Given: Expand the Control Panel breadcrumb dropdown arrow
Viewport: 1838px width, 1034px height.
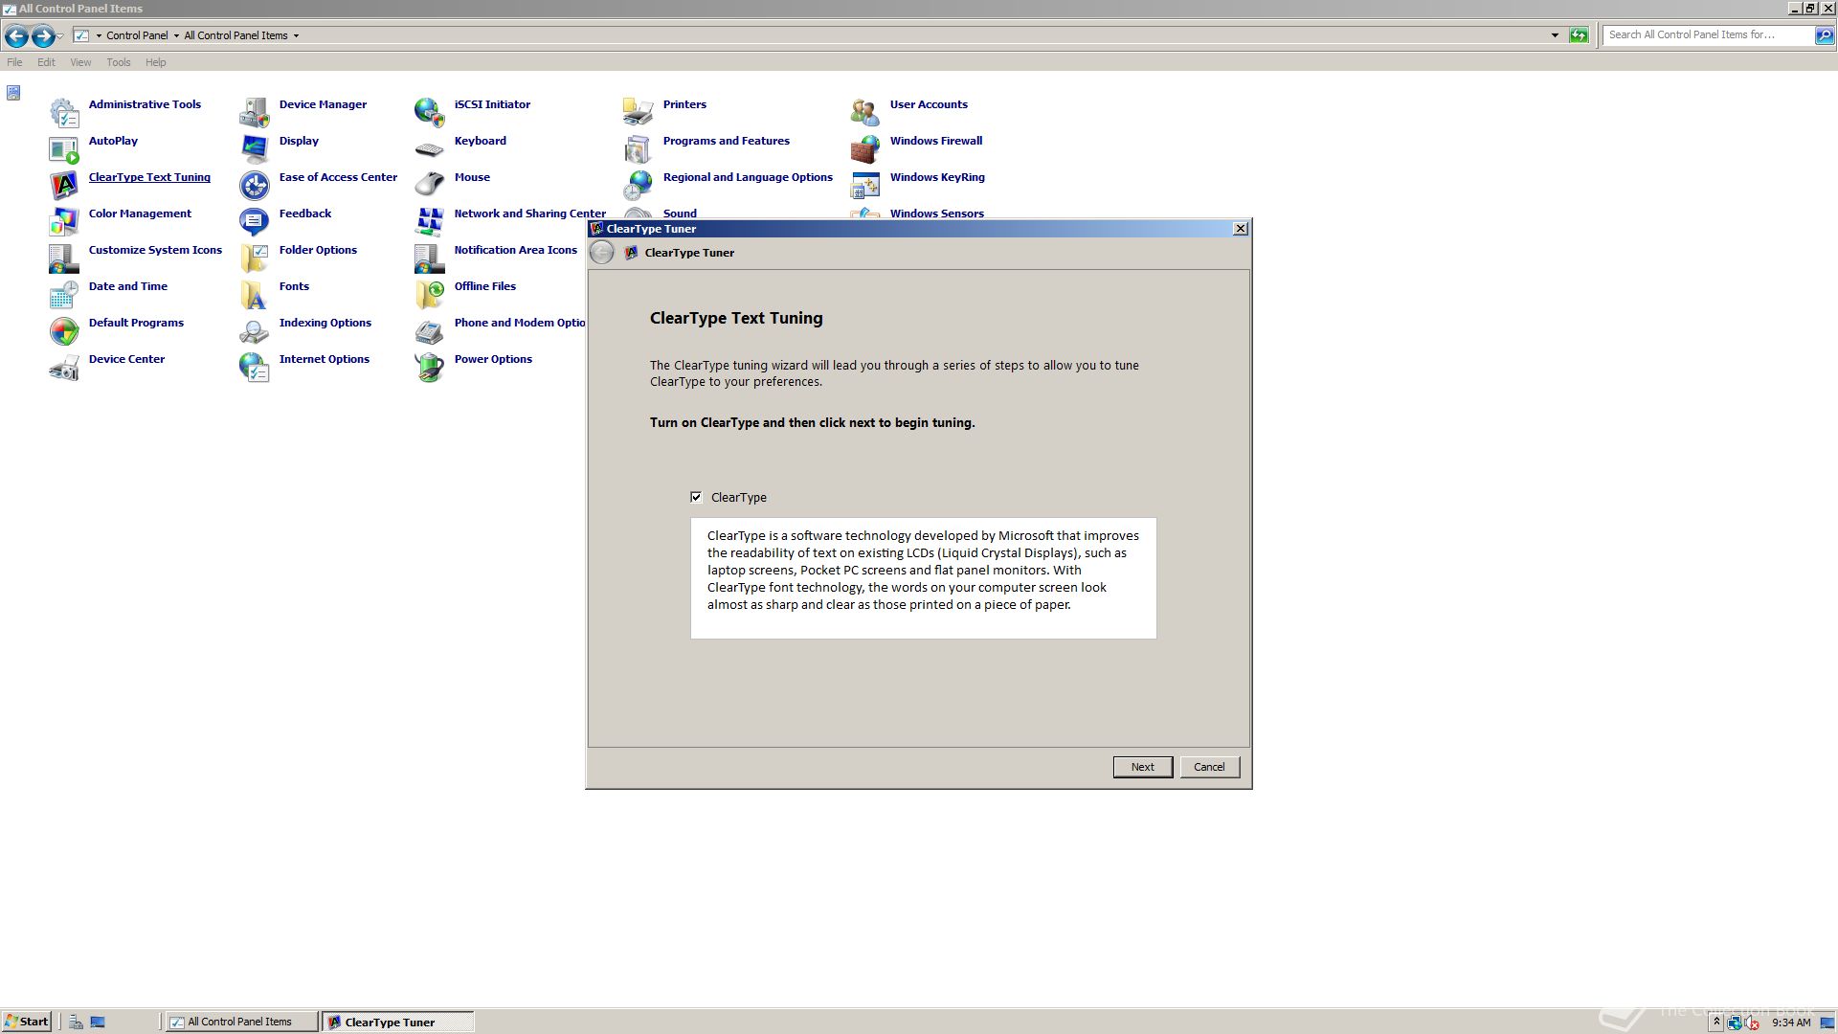Looking at the screenshot, I should [x=176, y=35].
